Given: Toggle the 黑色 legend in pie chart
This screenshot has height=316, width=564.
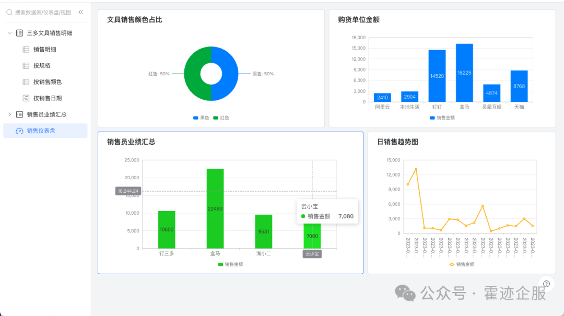Looking at the screenshot, I should pyautogui.click(x=201, y=118).
